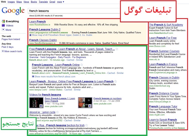Click the Videos filter icon in sidebar
This screenshot has width=189, height=136.
(3, 26)
